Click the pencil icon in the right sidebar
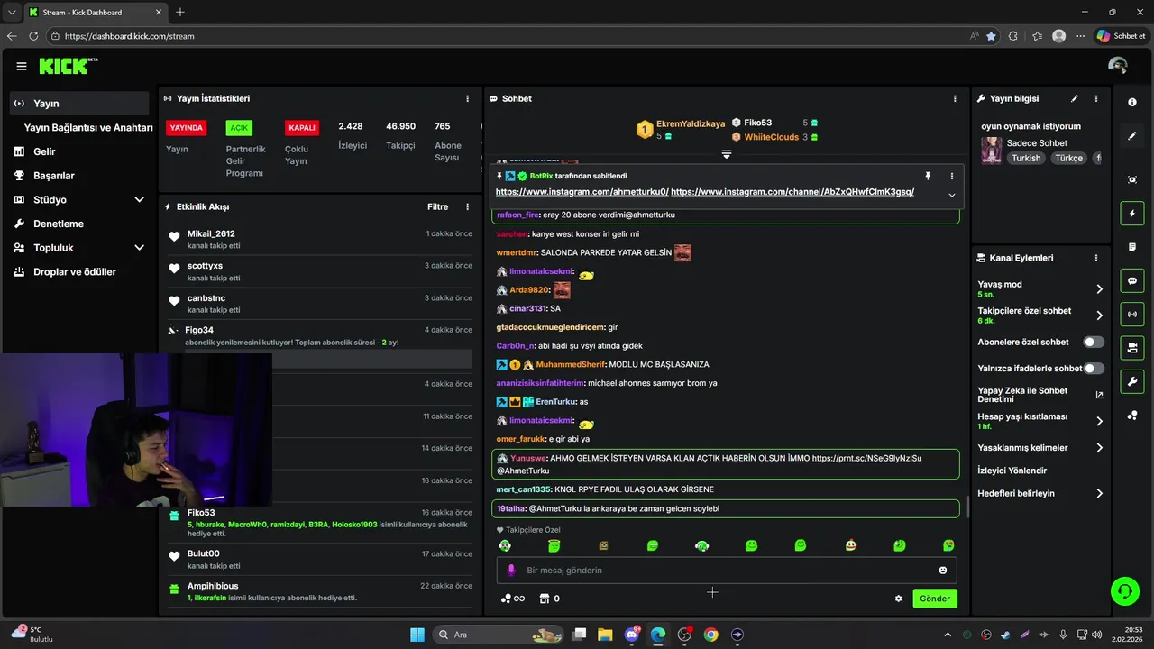 [1132, 136]
